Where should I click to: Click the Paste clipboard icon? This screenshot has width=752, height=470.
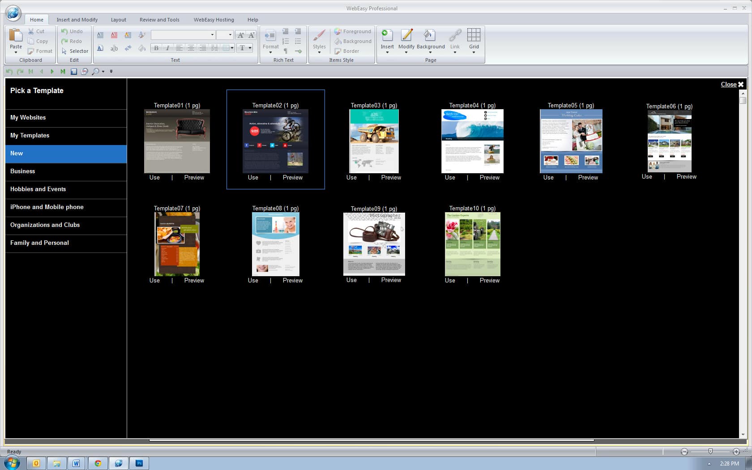pyautogui.click(x=16, y=36)
